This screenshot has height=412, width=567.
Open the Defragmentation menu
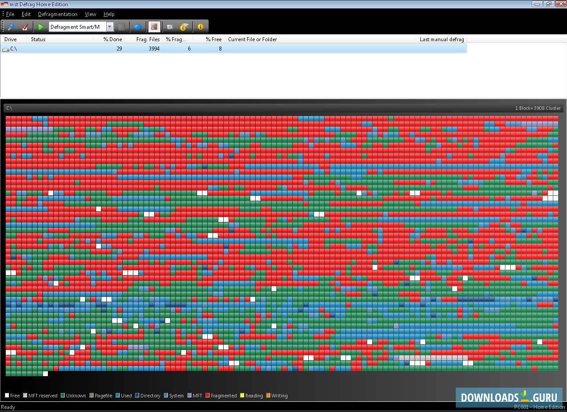[58, 14]
